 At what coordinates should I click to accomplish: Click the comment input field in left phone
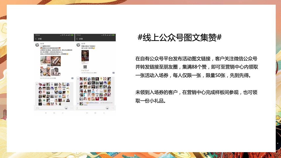pyautogui.click(x=49, y=108)
